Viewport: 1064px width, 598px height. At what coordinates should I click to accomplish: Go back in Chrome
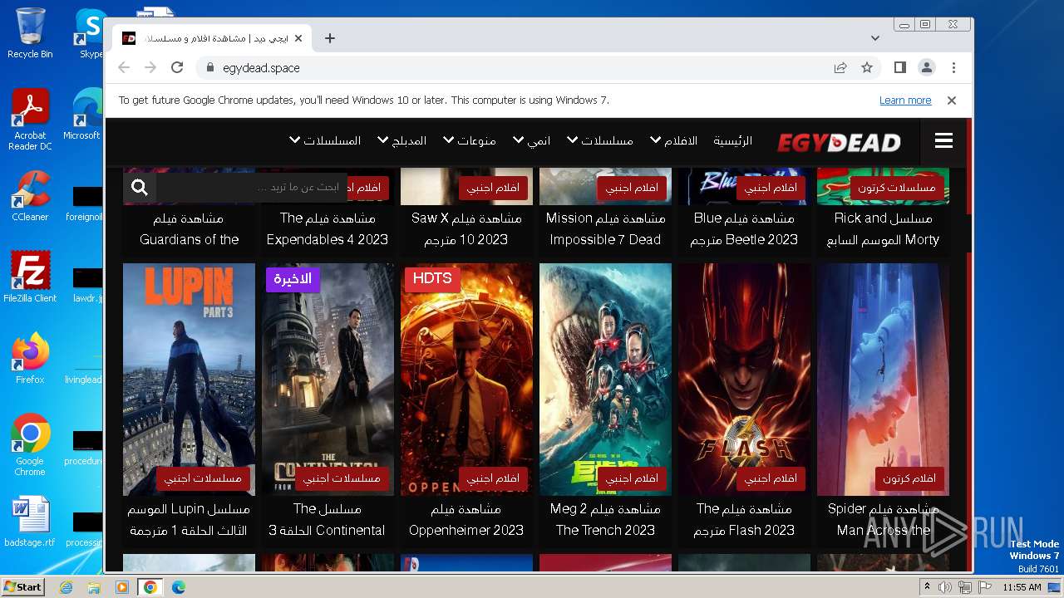pos(124,68)
